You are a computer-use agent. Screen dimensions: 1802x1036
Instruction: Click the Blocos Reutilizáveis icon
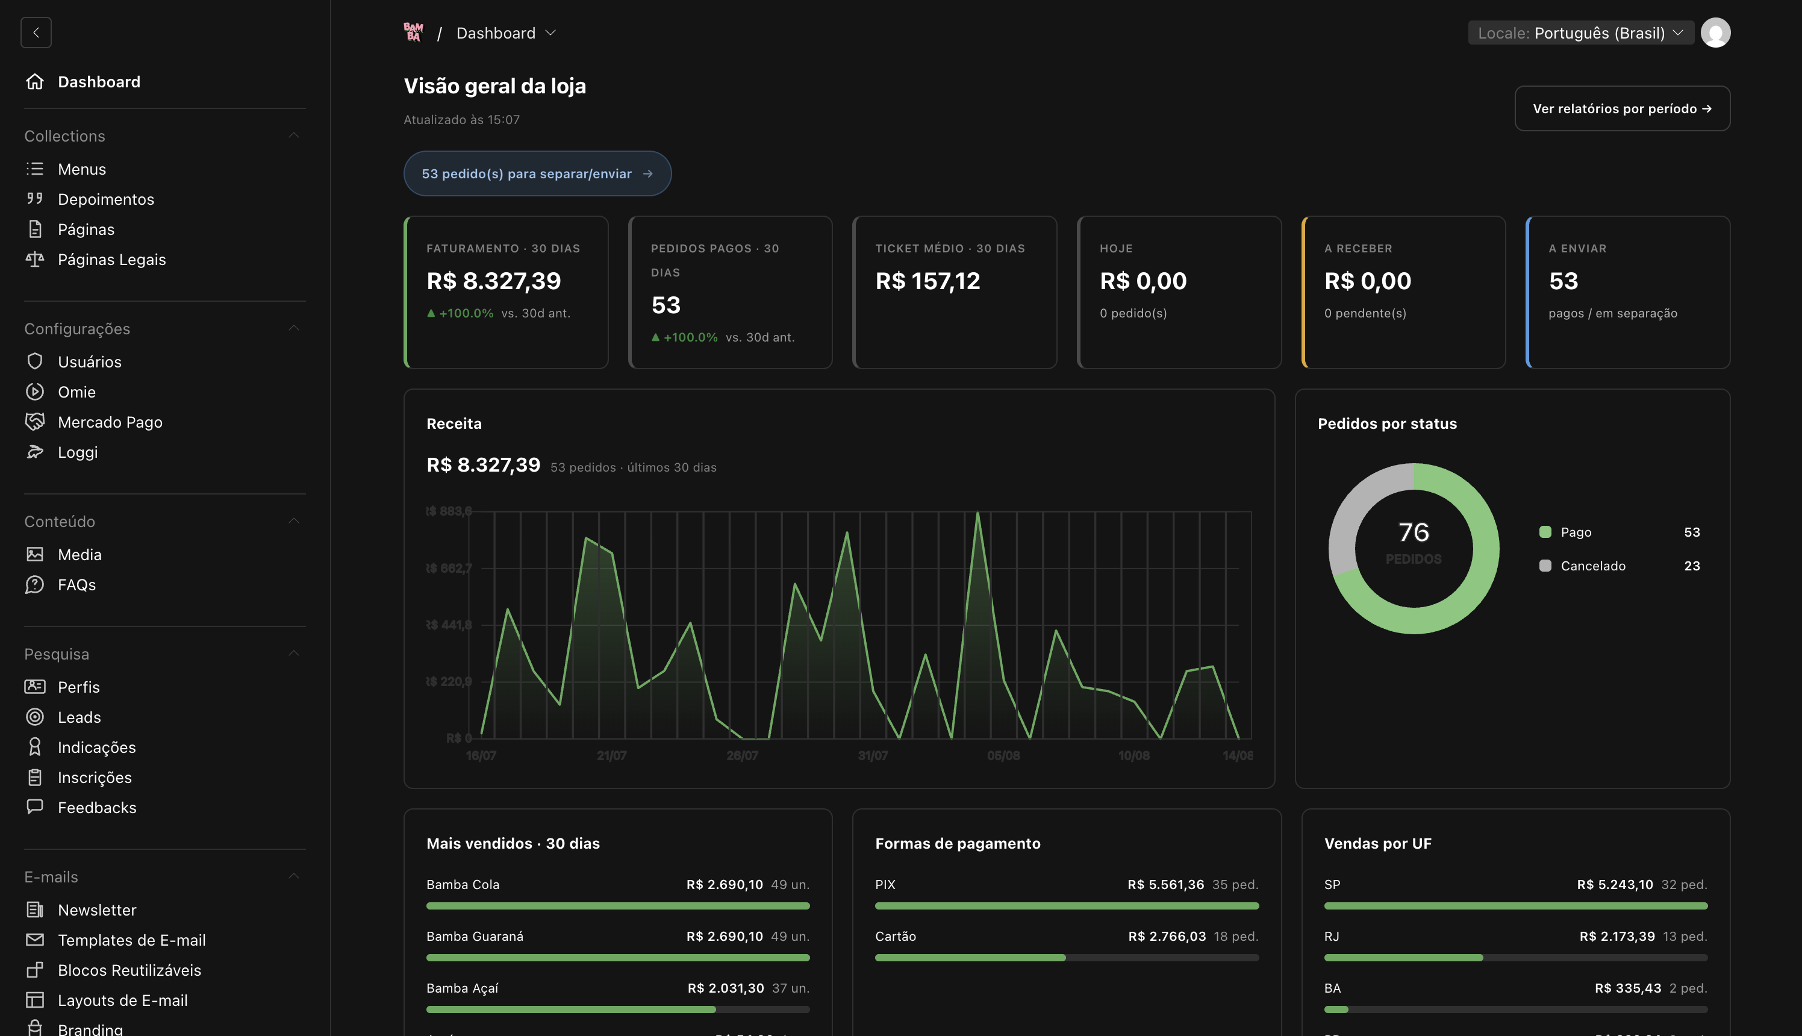click(x=35, y=970)
